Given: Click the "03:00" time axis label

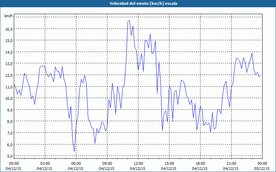Looking at the screenshot, I should click(x=45, y=164).
